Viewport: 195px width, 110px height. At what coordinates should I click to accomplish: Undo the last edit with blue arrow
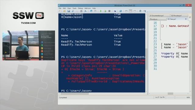91,11
